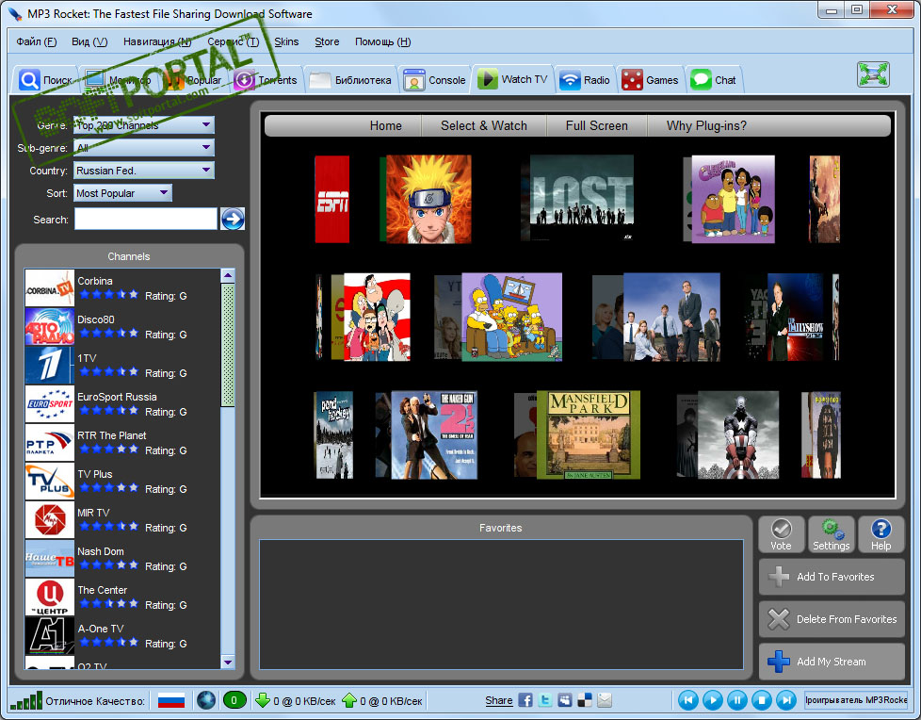The height and width of the screenshot is (720, 921).
Task: Open the Sort dropdown showing Most Popular
Action: tap(122, 193)
